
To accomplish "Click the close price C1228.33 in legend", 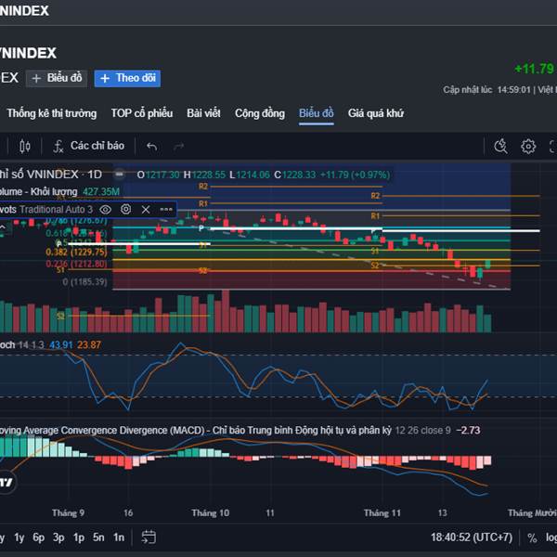I will click(295, 175).
